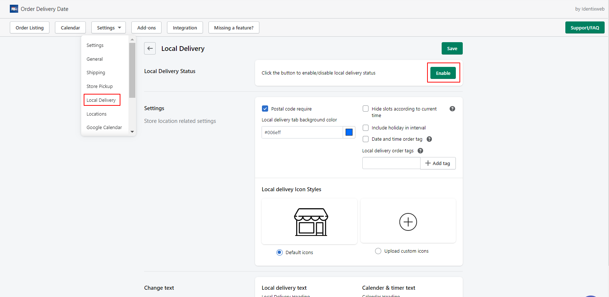Click 'by Identixweb' text
This screenshot has width=609, height=297.
tap(590, 9)
